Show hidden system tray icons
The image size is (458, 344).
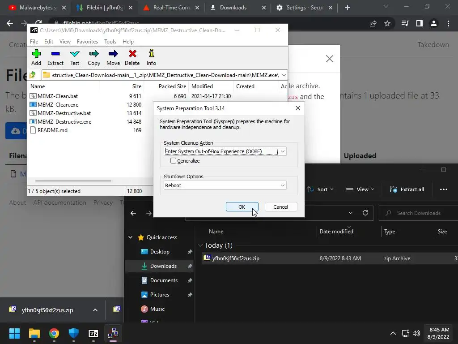point(393,333)
